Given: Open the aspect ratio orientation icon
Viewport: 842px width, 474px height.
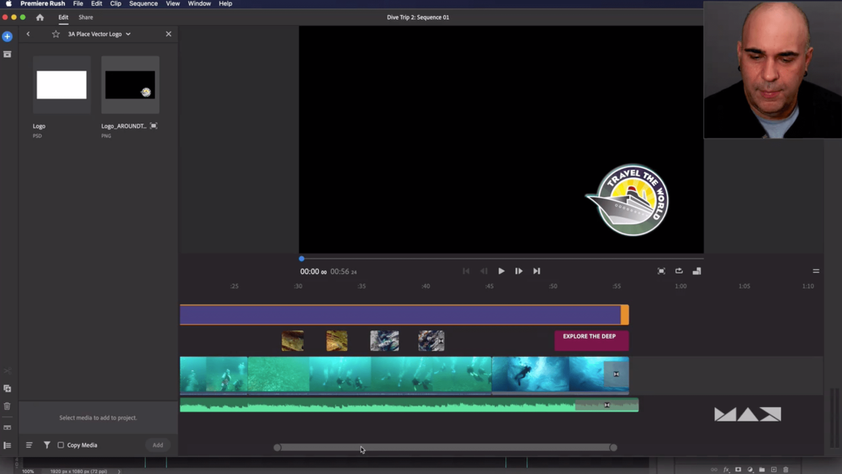Looking at the screenshot, I should pyautogui.click(x=697, y=271).
